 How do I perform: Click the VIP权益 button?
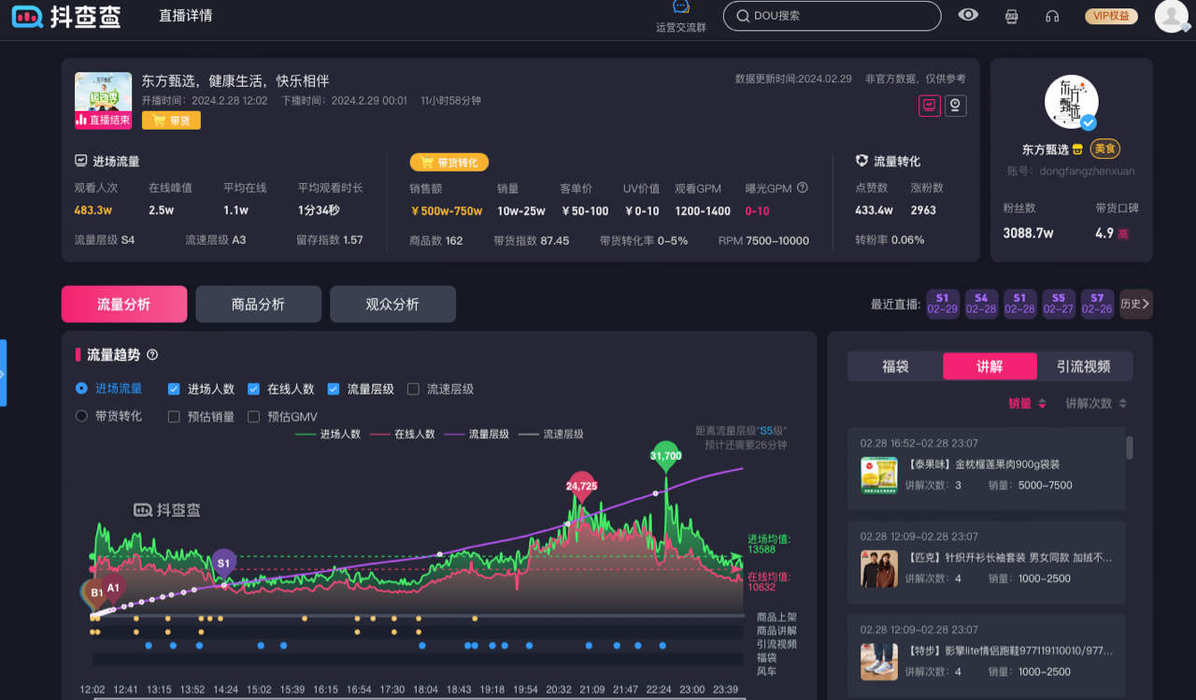tap(1111, 16)
